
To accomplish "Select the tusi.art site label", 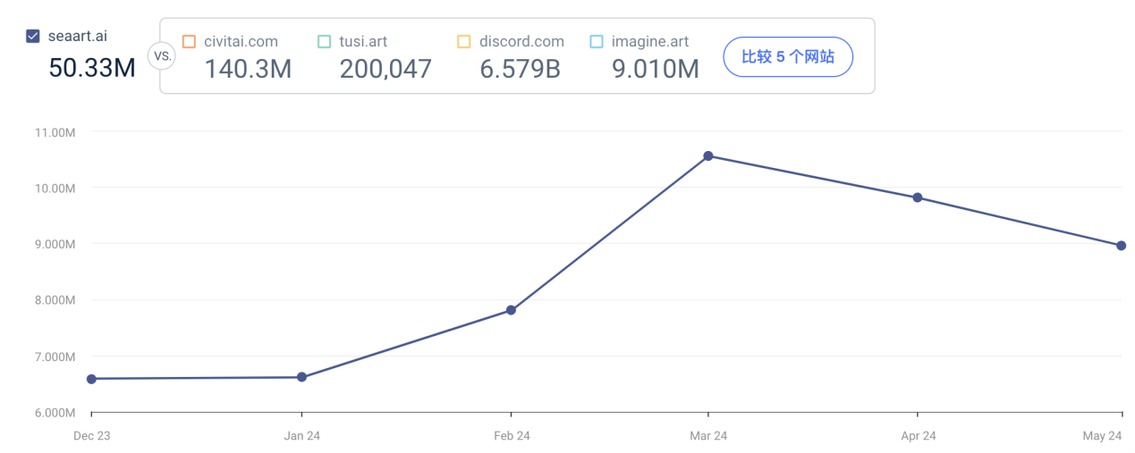I will [363, 42].
